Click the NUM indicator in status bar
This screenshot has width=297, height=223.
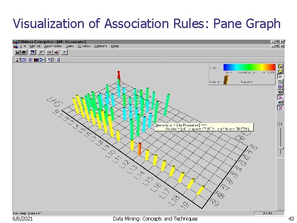click(268, 214)
